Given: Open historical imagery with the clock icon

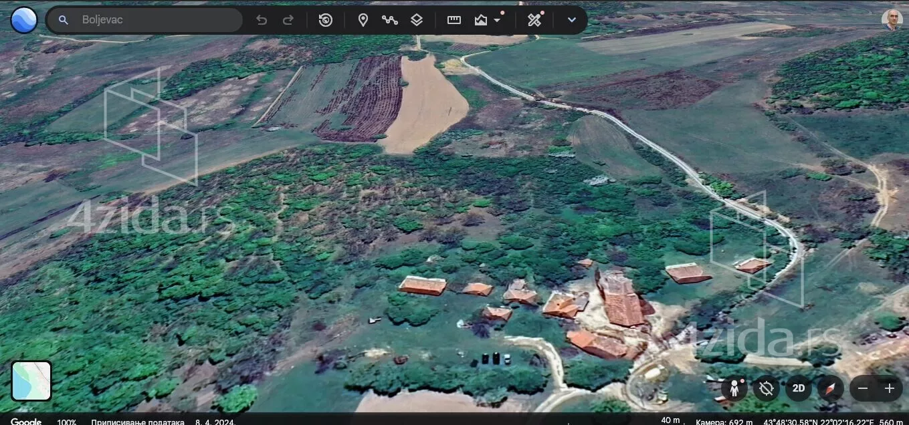Looking at the screenshot, I should point(326,20).
